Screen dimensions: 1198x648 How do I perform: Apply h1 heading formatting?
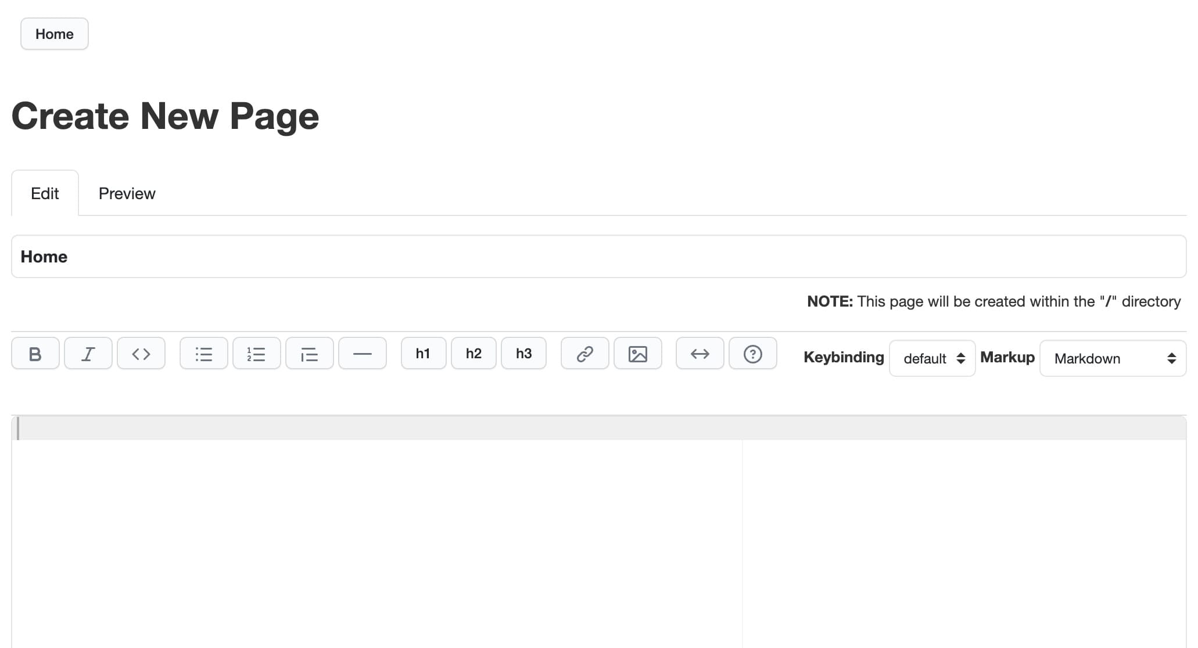click(x=423, y=353)
